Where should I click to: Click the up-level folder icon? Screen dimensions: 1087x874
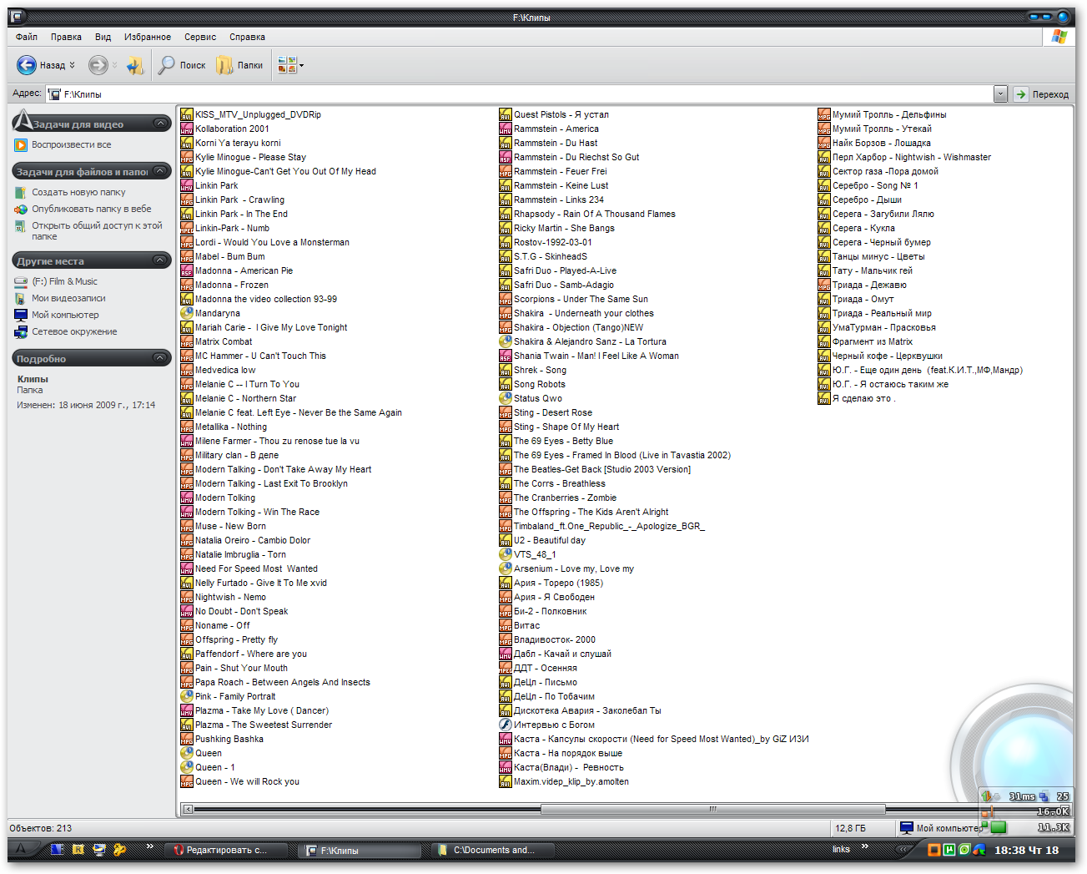(134, 64)
